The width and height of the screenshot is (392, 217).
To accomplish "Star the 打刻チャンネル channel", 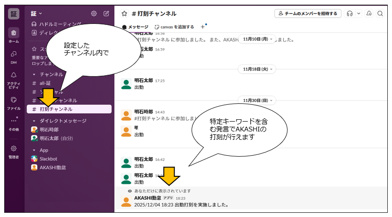I will [x=124, y=14].
